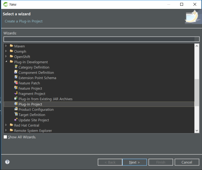Screen dimensions: 202x170
Task: Focus the Wizards filter text field
Action: 102,39
